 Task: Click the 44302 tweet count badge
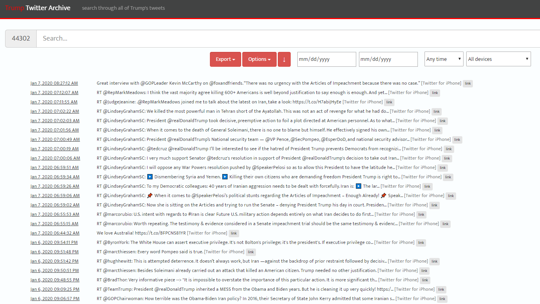(21, 39)
